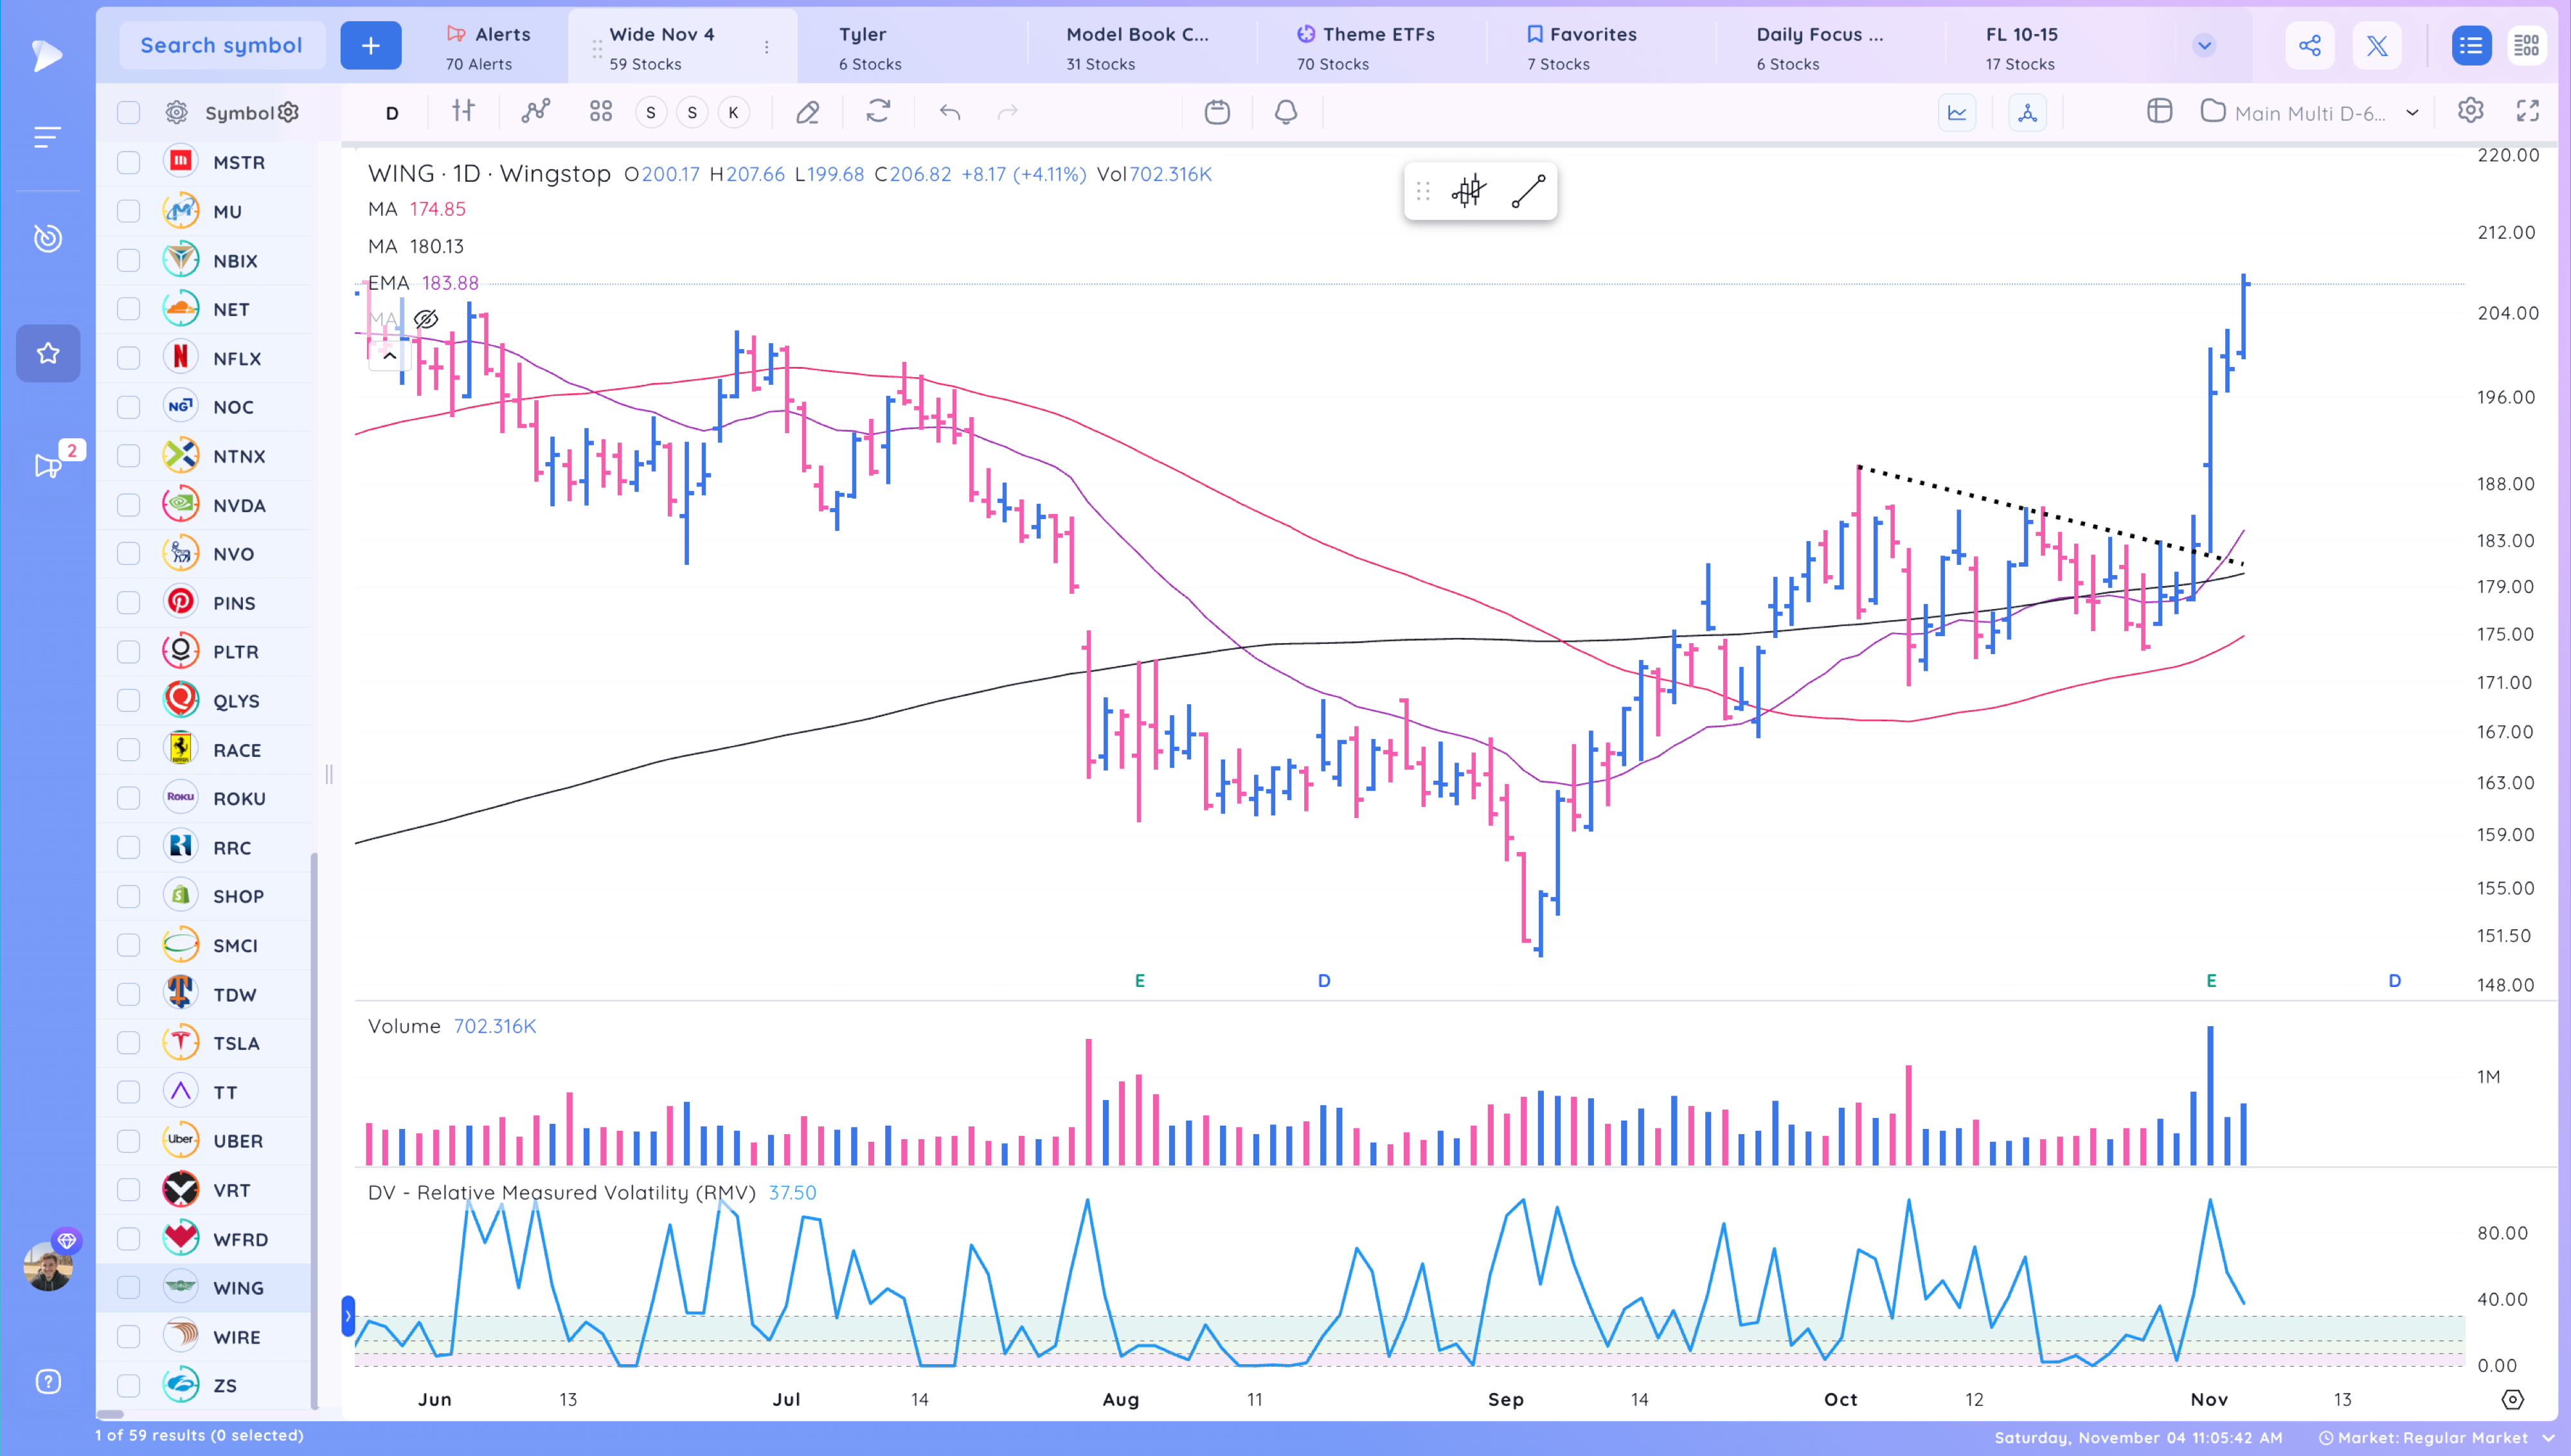Click the dividend D marker in August
This screenshot has width=2571, height=1456.
1323,980
